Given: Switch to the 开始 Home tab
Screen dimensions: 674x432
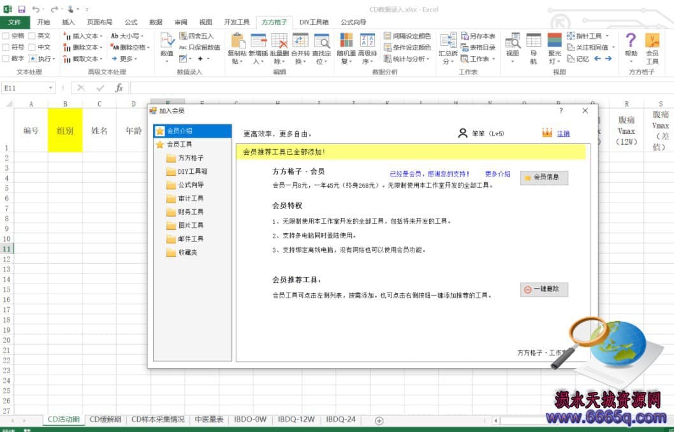Looking at the screenshot, I should point(43,22).
